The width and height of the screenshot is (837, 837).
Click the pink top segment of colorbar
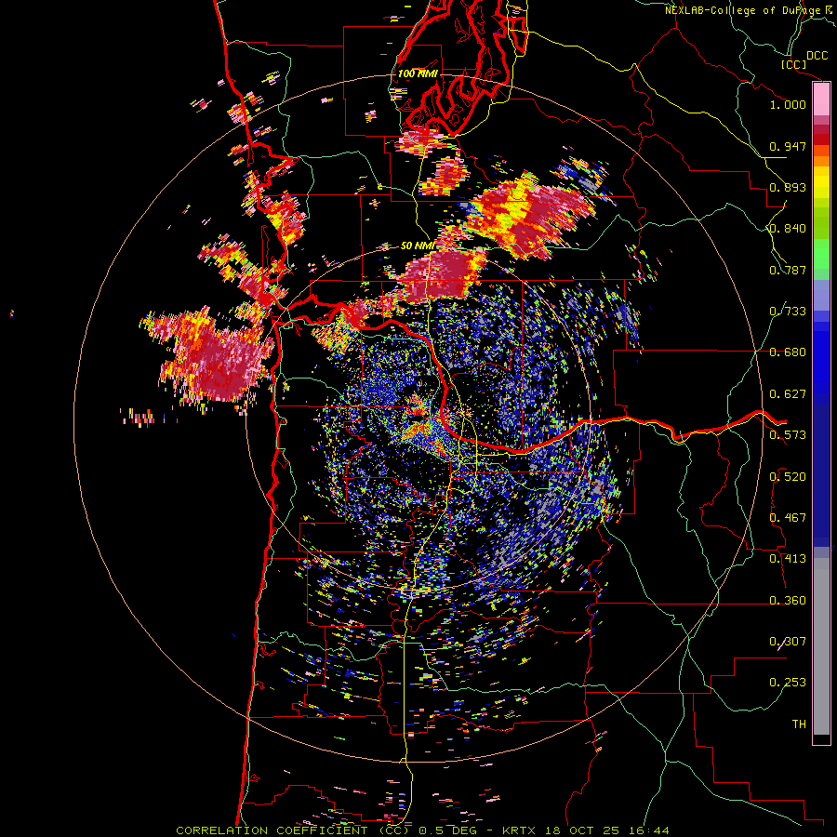tap(821, 100)
